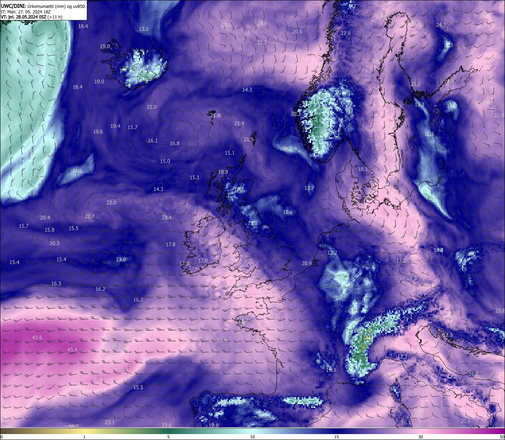Viewport: 505px width, 440px height.
Task: Click the 23.9 value label
Action: pos(222,341)
